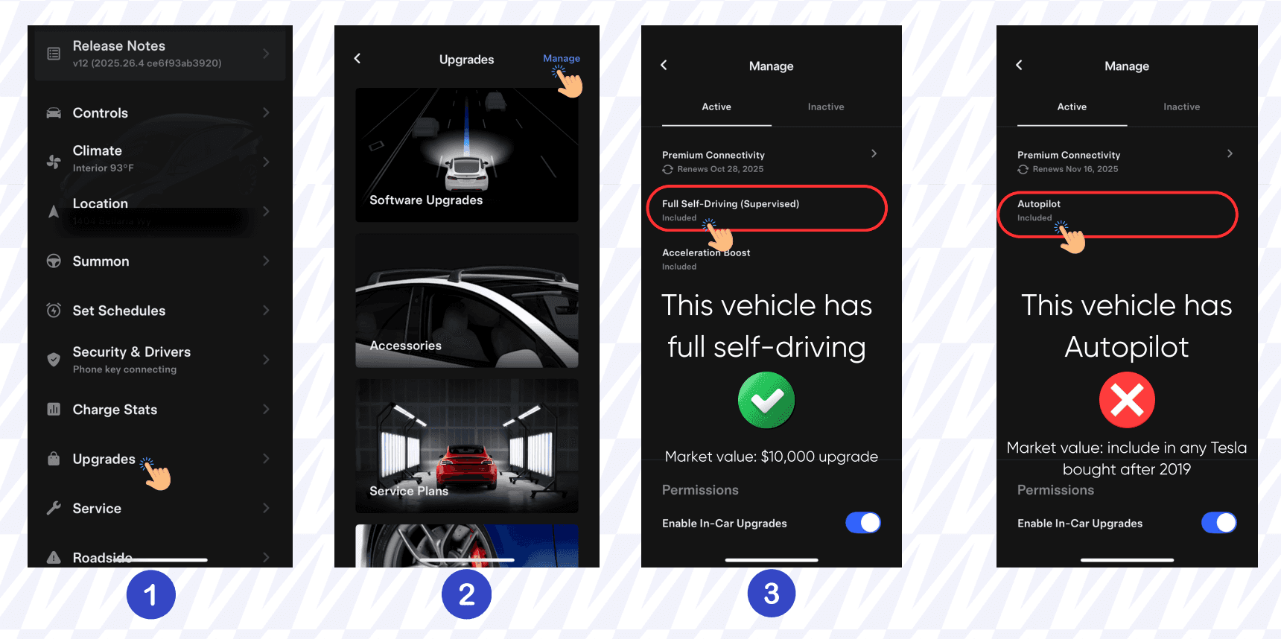
Task: Select Full Self-Driving (Supervised) entry
Action: coord(767,209)
